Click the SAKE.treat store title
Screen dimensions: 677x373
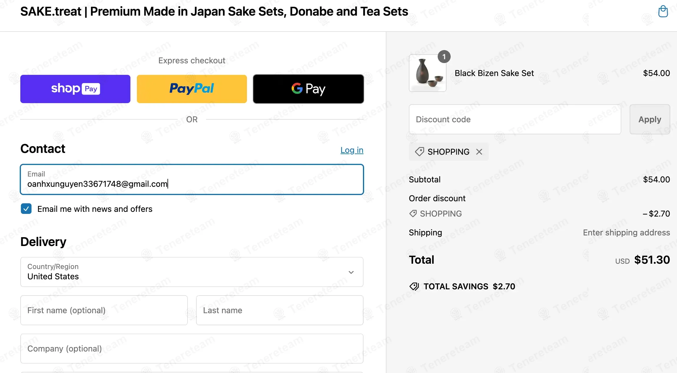point(214,11)
